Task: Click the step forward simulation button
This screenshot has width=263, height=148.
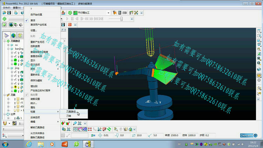Action: pos(82,19)
